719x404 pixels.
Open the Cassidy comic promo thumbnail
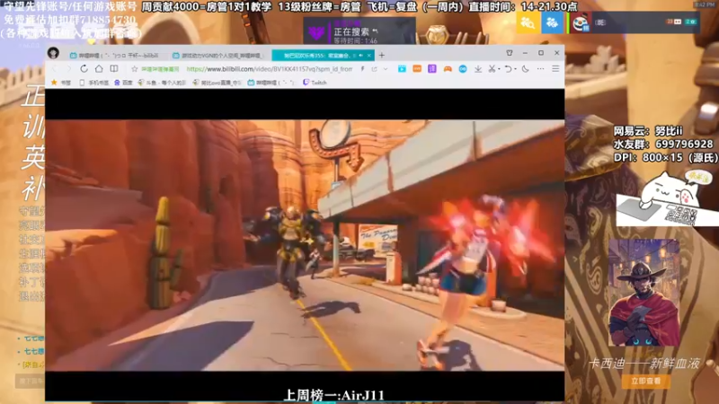point(644,293)
